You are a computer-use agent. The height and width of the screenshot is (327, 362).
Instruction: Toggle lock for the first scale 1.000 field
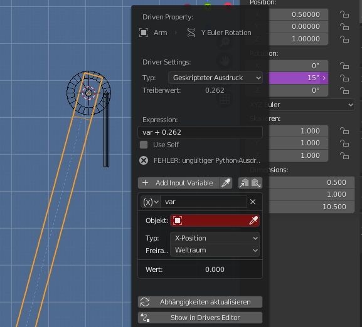coord(344,131)
